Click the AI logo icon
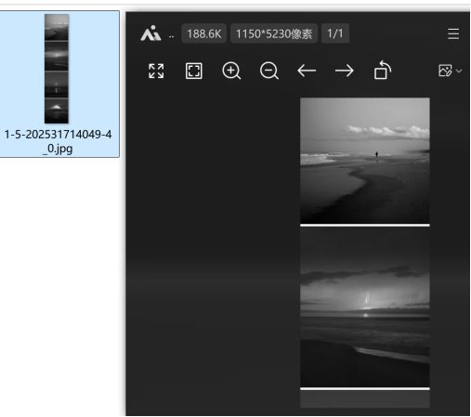Viewport: 471px width, 417px height. (x=150, y=33)
